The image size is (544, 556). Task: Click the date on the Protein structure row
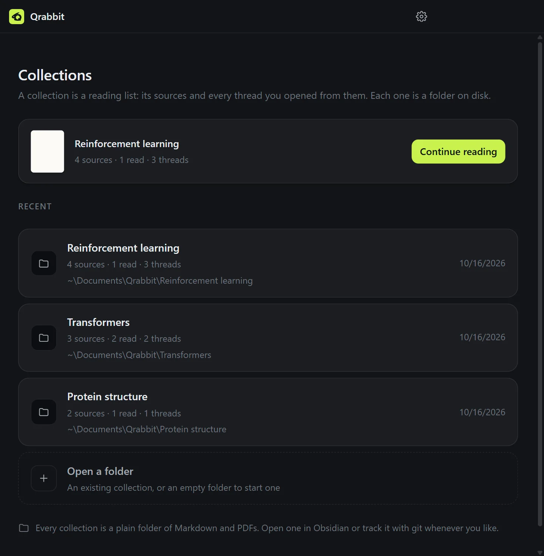pyautogui.click(x=482, y=412)
